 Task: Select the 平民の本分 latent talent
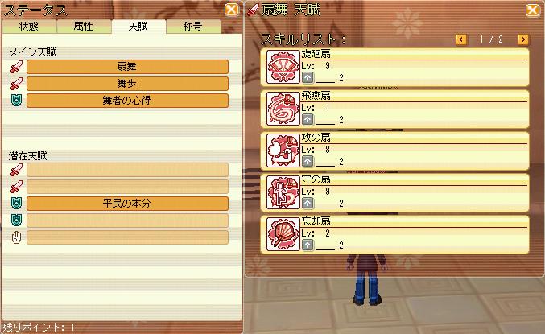(127, 204)
